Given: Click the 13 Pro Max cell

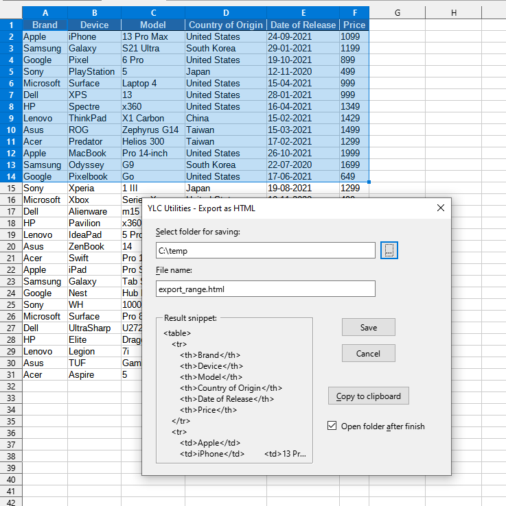Looking at the screenshot, I should pos(153,36).
